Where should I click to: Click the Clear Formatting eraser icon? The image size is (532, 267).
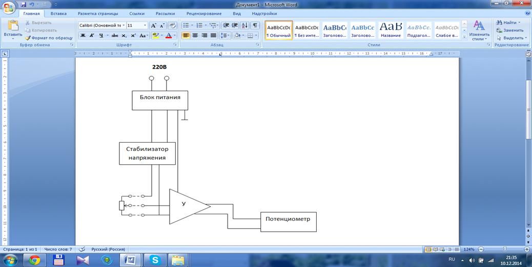173,25
